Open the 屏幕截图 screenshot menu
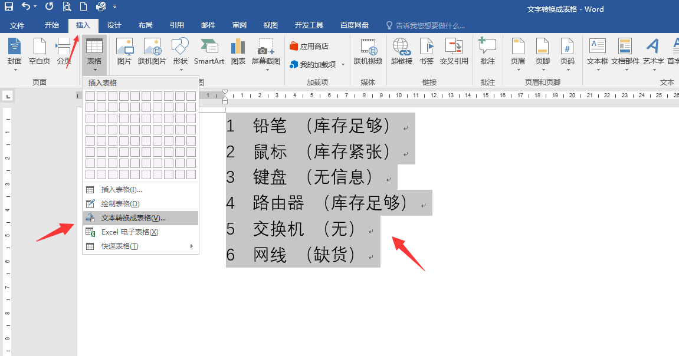The width and height of the screenshot is (679, 356). coord(266,54)
